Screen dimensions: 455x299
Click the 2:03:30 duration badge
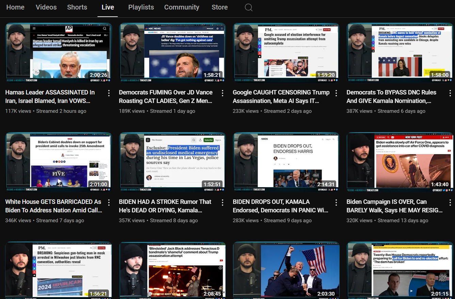pos(326,294)
